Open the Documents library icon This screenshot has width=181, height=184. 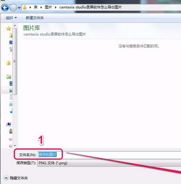pyautogui.click(x=11, y=97)
